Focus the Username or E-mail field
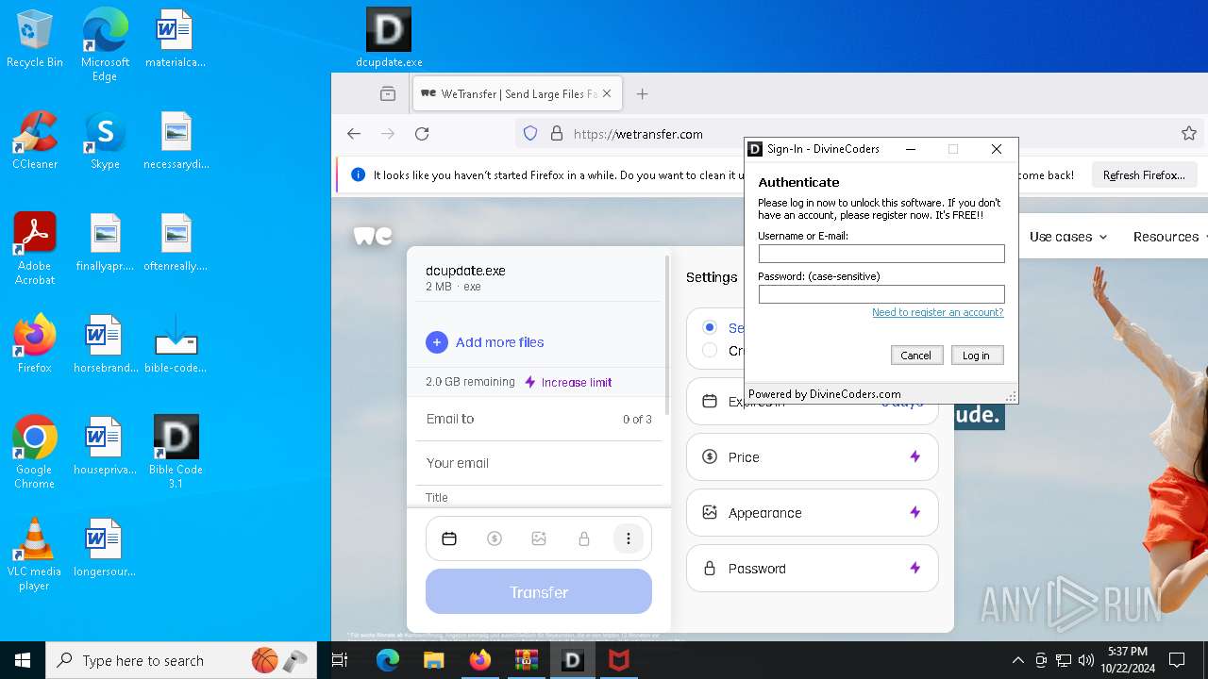Screen dimensions: 1208x679 pos(881,254)
